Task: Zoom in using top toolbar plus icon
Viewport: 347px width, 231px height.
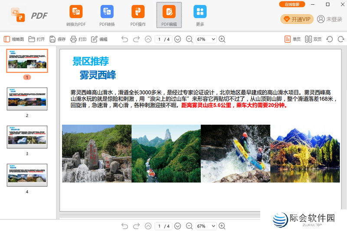Action: [222, 39]
